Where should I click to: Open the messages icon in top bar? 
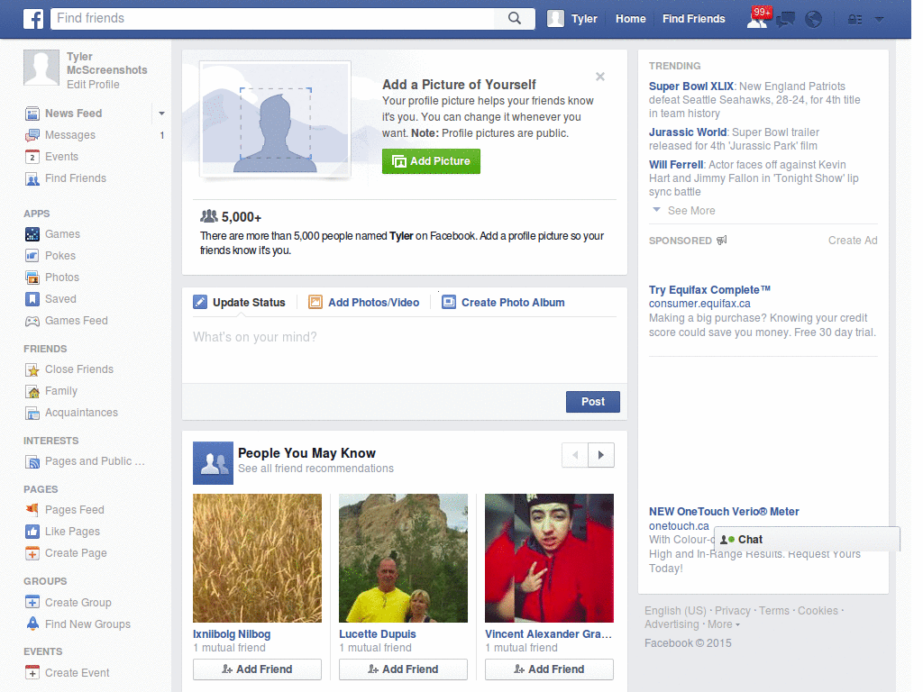[785, 20]
